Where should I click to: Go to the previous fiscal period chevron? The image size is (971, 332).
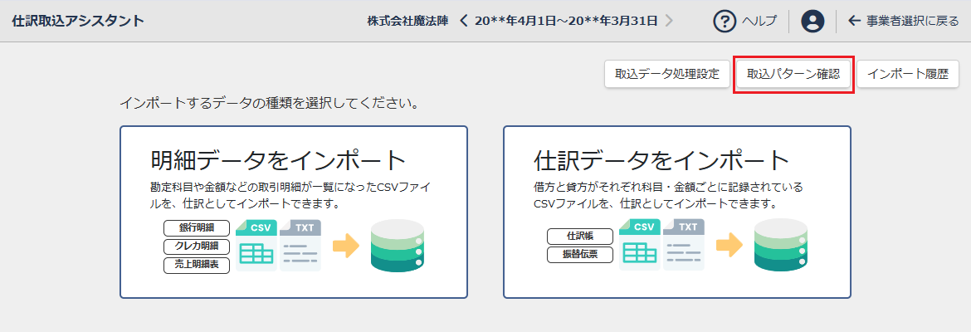pyautogui.click(x=464, y=21)
